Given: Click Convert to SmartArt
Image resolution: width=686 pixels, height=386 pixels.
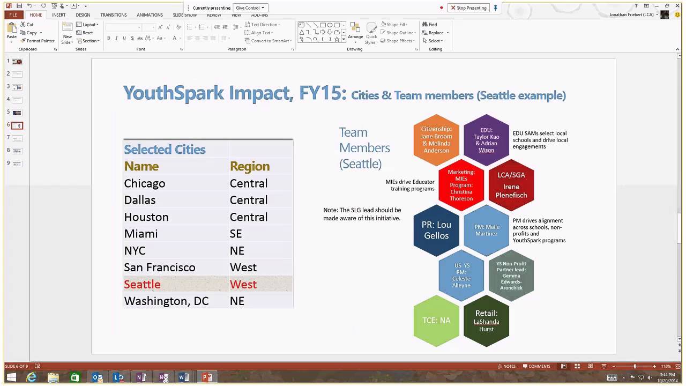Looking at the screenshot, I should click(268, 41).
